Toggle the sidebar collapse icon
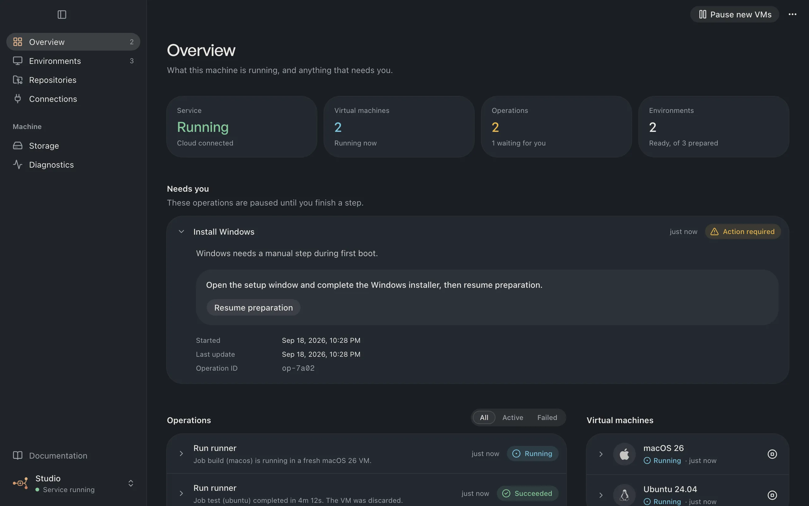This screenshot has width=809, height=506. click(x=62, y=15)
